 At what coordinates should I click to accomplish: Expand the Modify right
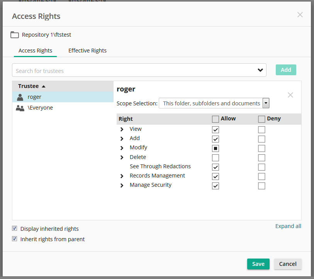(x=122, y=148)
